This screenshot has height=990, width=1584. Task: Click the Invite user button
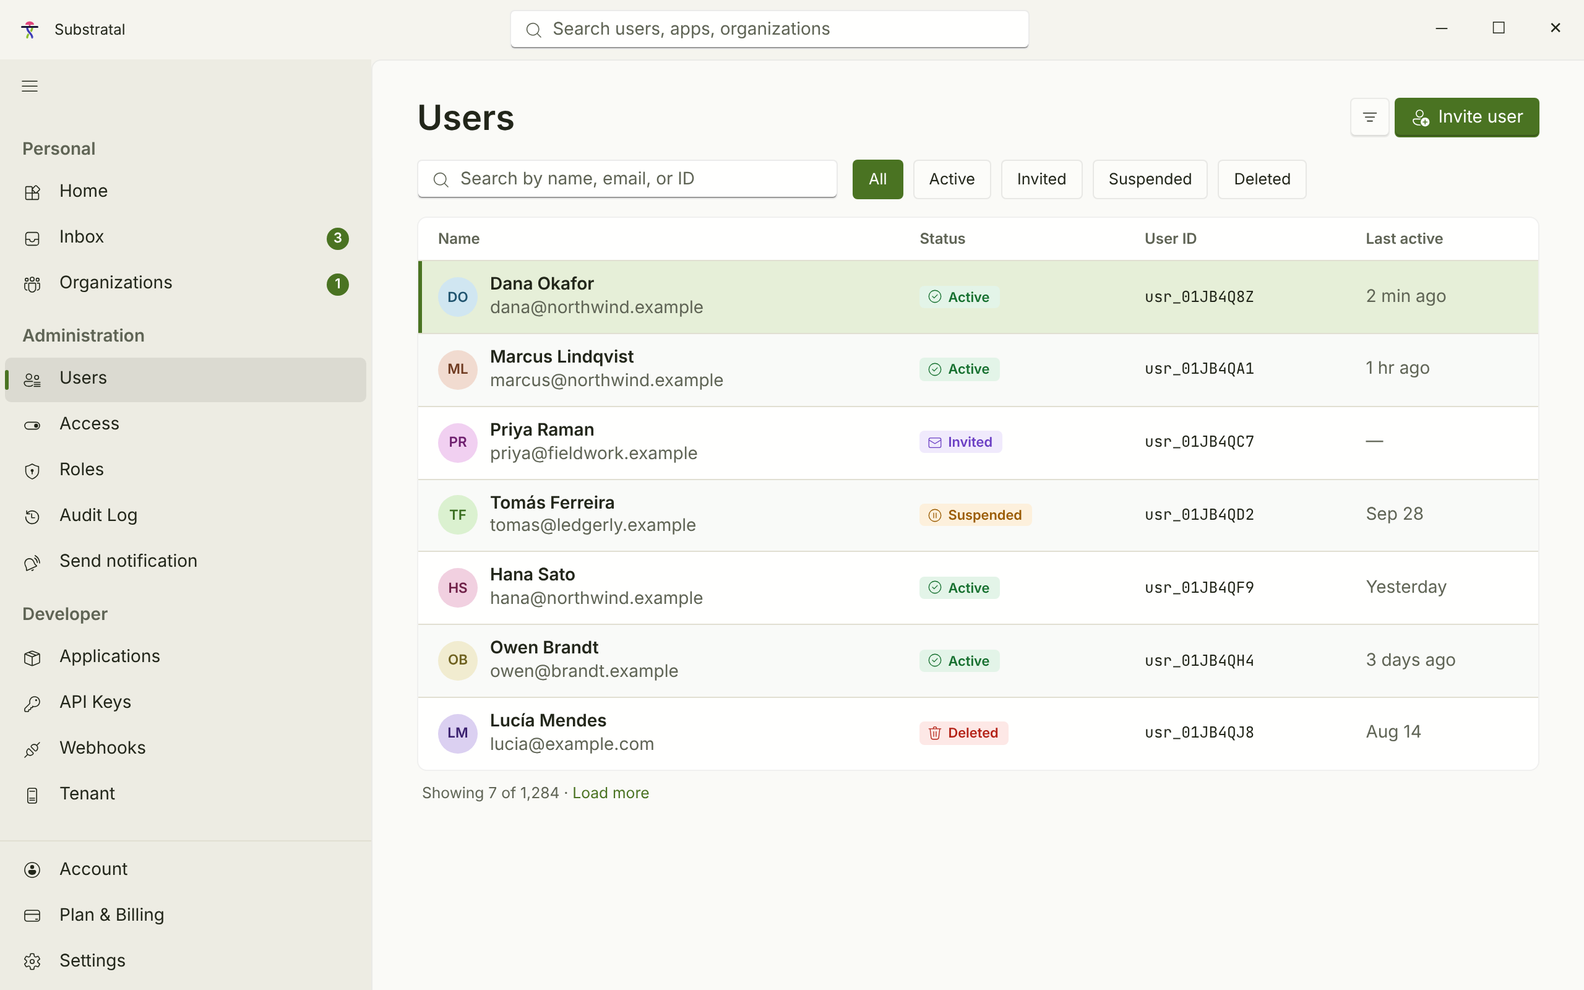1466,117
